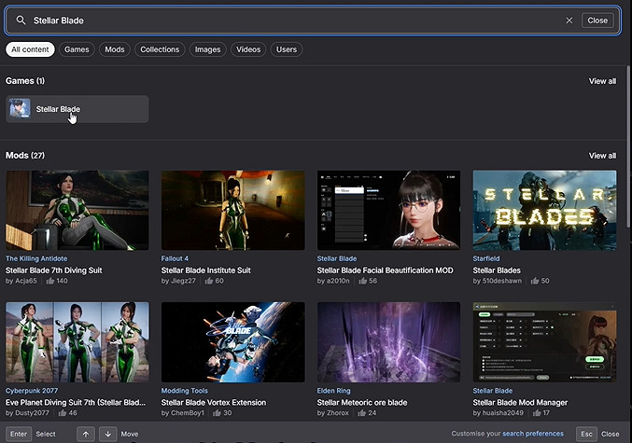This screenshot has width=632, height=443.
Task: View all Games results
Action: click(x=602, y=81)
